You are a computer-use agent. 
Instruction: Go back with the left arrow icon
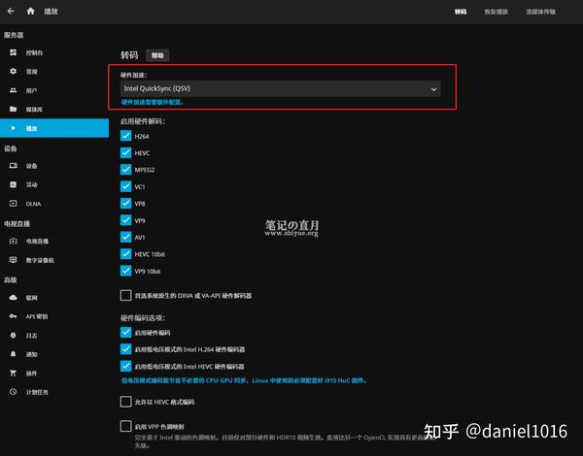coord(11,11)
